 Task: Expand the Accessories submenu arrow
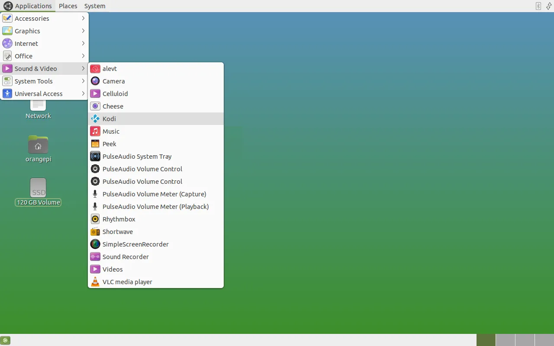pos(83,19)
